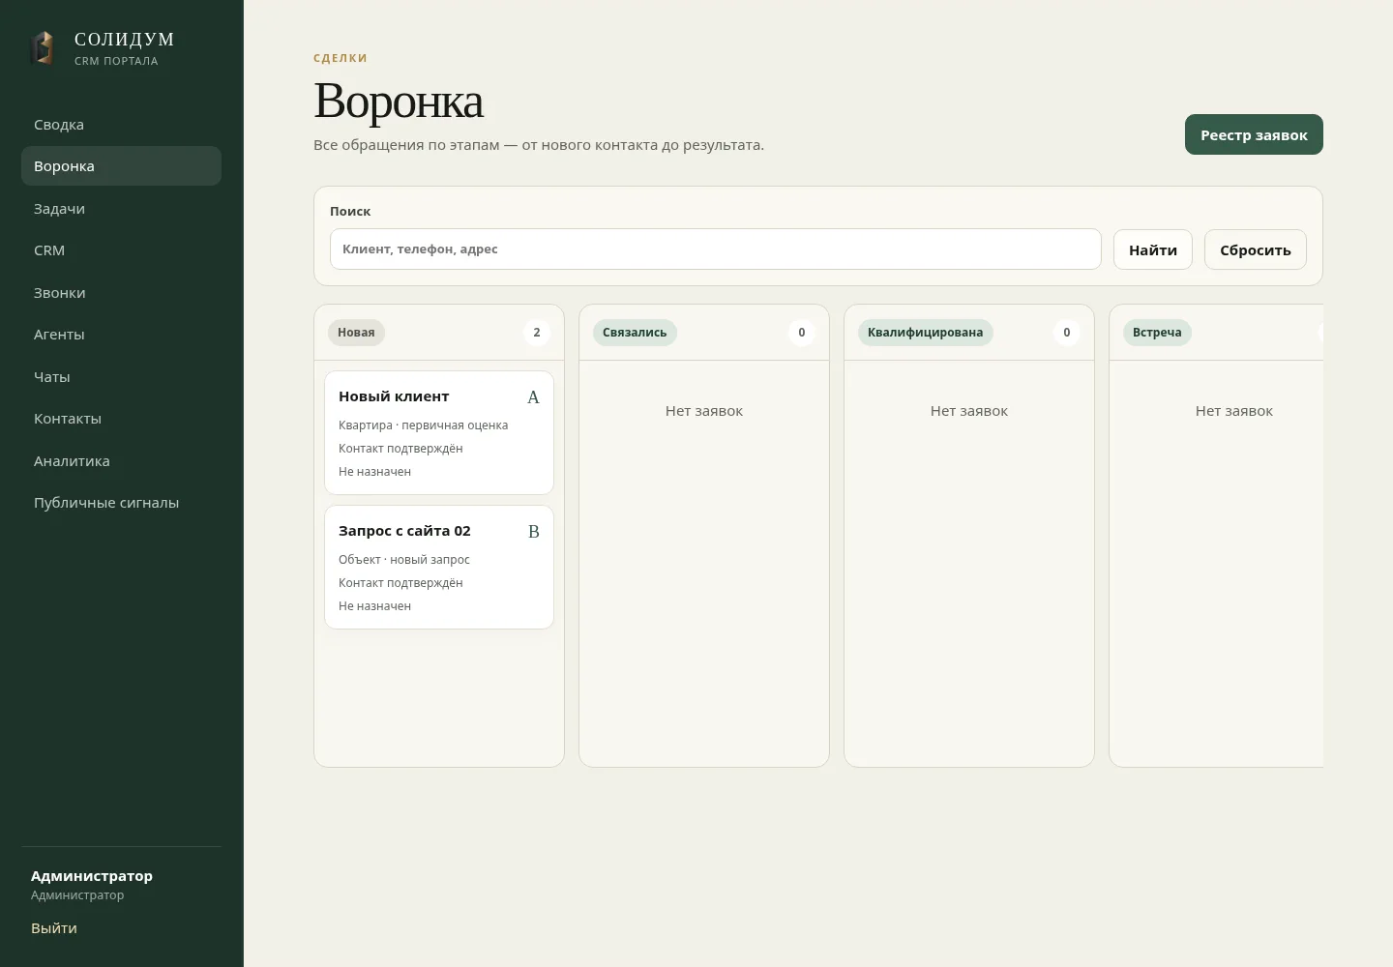This screenshot has height=967, width=1393.
Task: Go to Задачи in the sidebar
Action: point(121,209)
